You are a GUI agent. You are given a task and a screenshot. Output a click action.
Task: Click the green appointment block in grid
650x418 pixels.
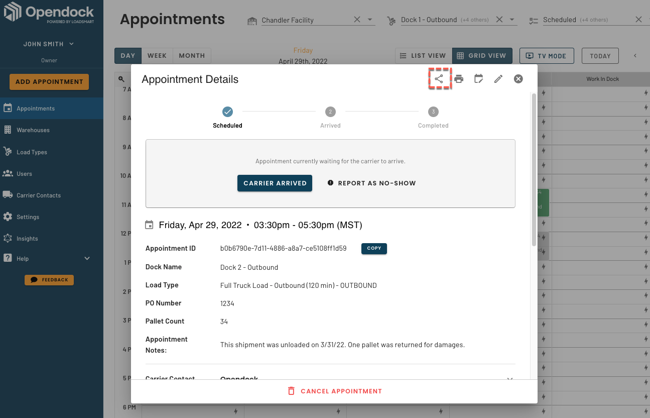pos(543,202)
